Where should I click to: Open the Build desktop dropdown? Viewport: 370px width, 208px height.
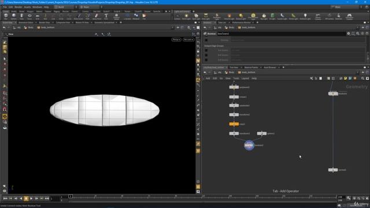pyautogui.click(x=64, y=7)
